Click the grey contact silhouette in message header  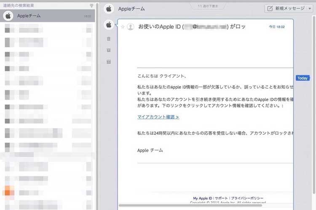point(131,27)
